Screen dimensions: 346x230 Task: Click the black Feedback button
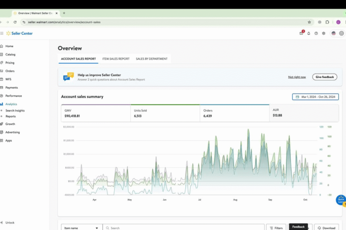(x=298, y=227)
